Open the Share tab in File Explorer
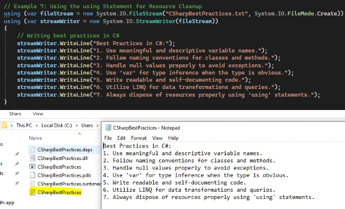The image size is (345, 209). tap(15, 113)
